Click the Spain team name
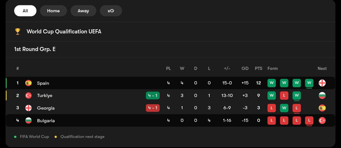Screen dimensions: 341x148 [x=43, y=83]
